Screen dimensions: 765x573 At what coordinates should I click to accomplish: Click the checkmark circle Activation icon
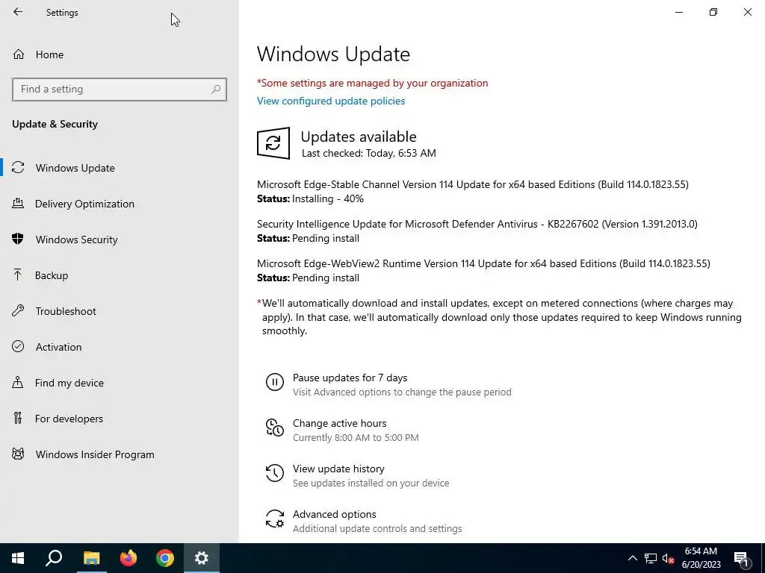[x=18, y=346]
